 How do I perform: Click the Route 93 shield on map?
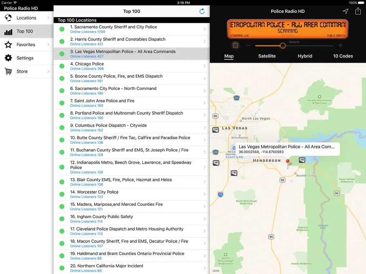point(337,193)
